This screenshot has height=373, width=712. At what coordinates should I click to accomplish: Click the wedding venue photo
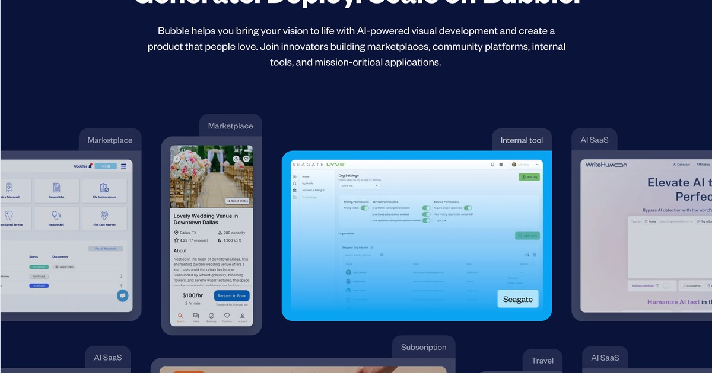click(x=211, y=178)
